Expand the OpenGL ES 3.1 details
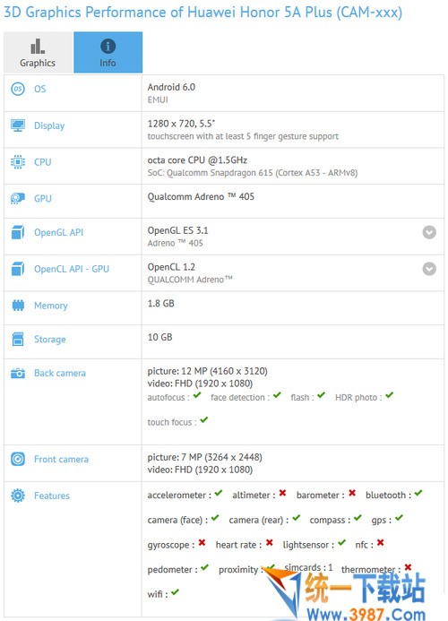The height and width of the screenshot is (621, 448). tap(429, 232)
